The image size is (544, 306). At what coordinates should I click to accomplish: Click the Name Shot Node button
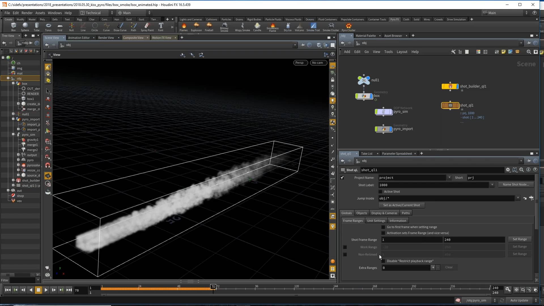click(x=516, y=184)
